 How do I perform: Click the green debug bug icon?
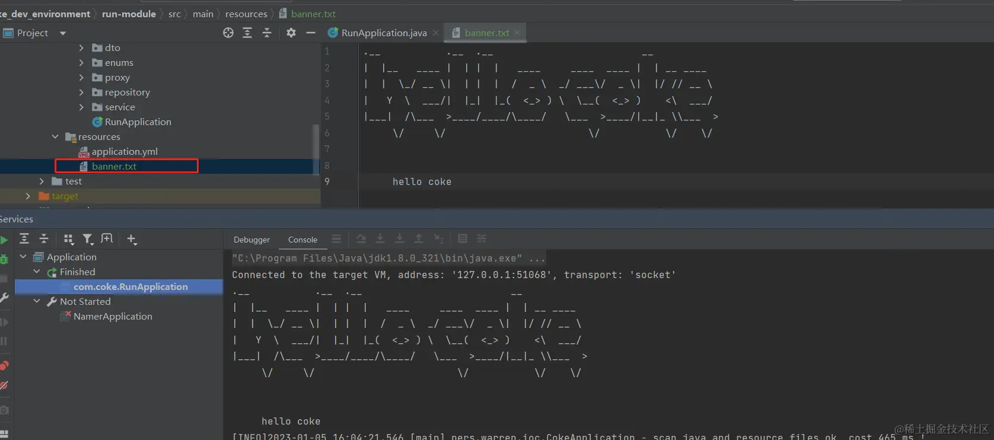(x=4, y=259)
